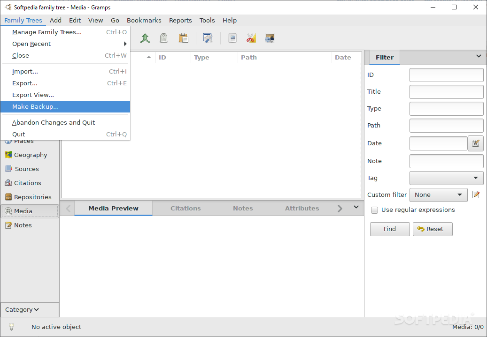Image resolution: width=487 pixels, height=337 pixels.
Task: Focus the Path filter input field
Action: coord(446,126)
